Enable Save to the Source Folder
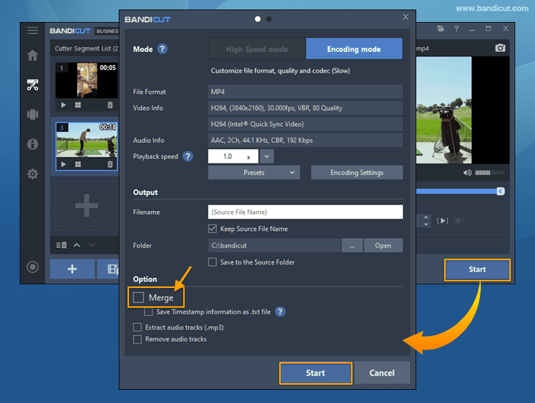The width and height of the screenshot is (535, 403). [x=213, y=262]
